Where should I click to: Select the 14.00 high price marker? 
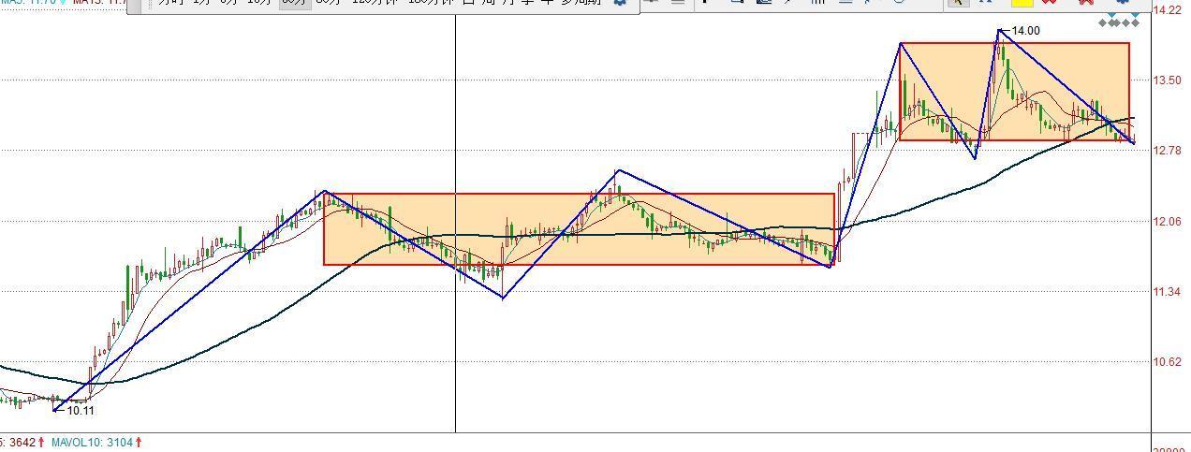(x=1025, y=31)
